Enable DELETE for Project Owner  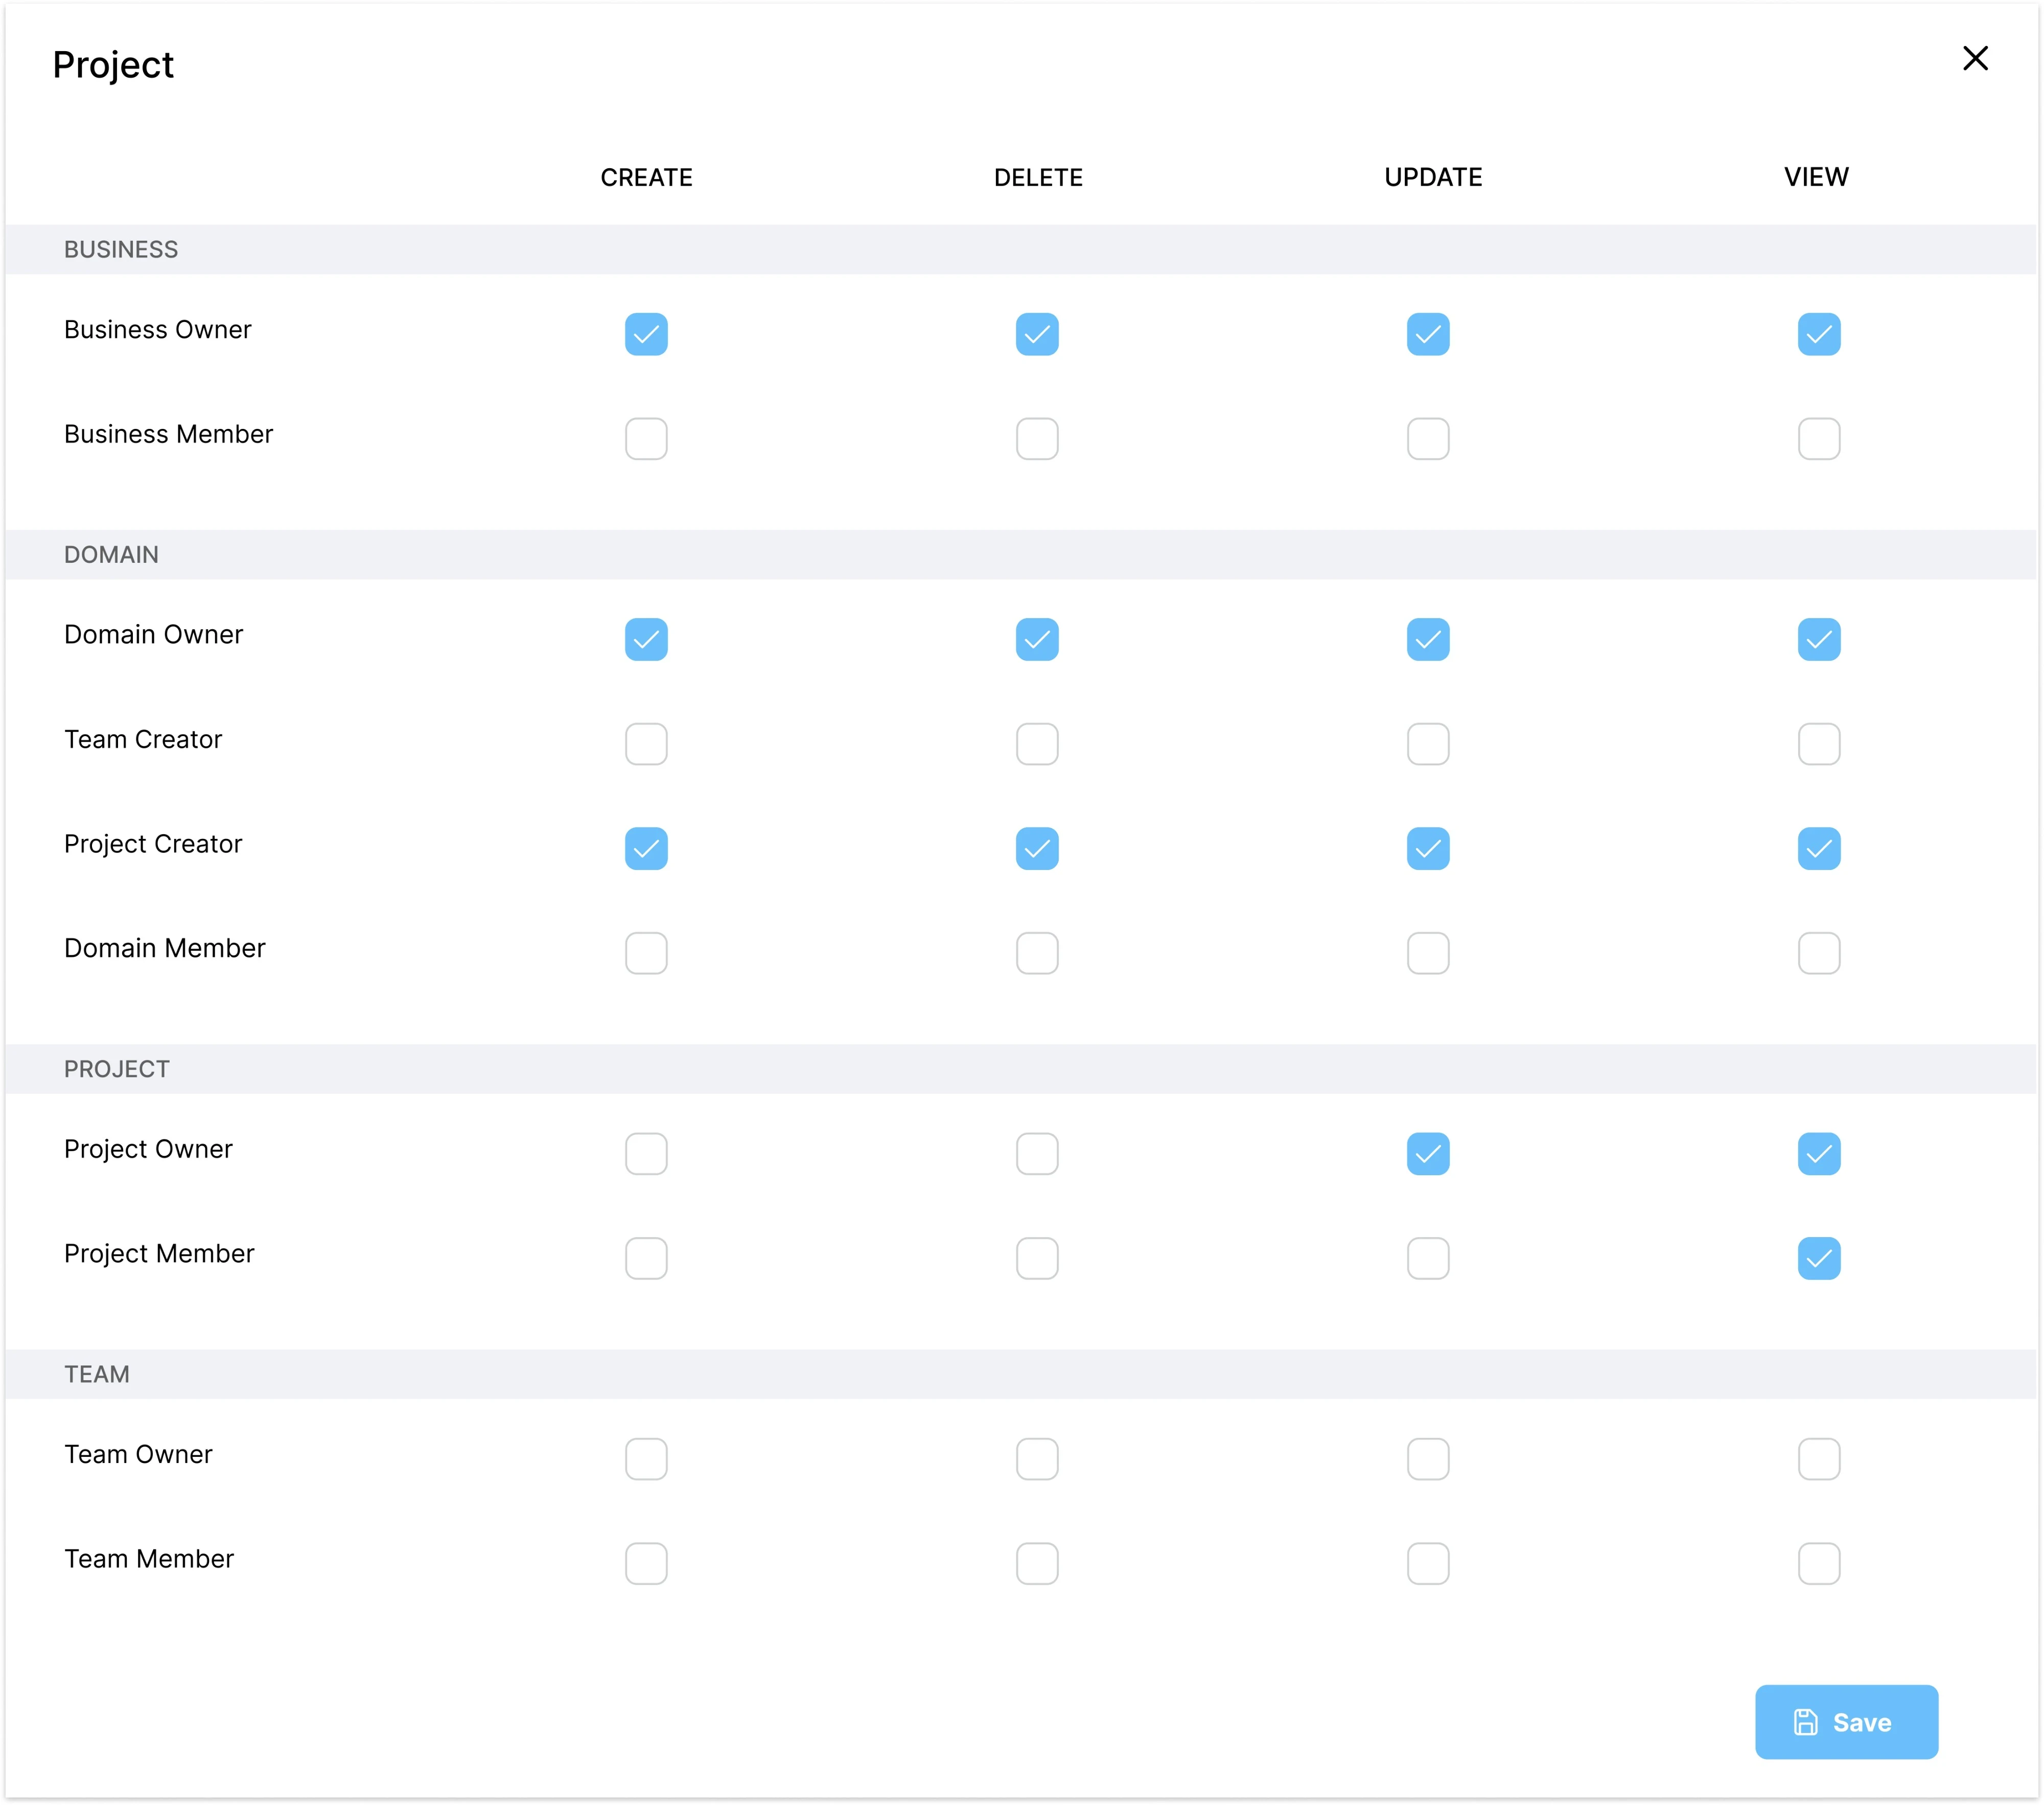pyautogui.click(x=1037, y=1154)
